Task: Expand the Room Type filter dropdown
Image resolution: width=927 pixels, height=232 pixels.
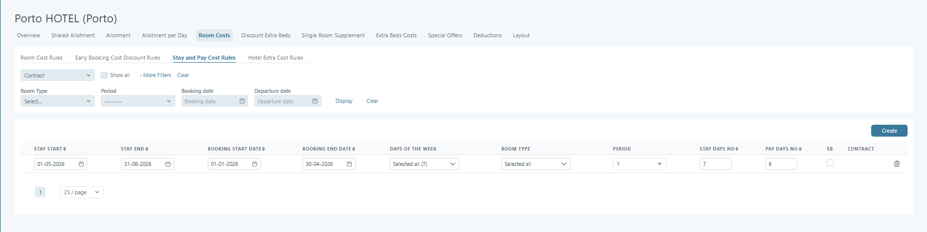Action: click(x=57, y=101)
